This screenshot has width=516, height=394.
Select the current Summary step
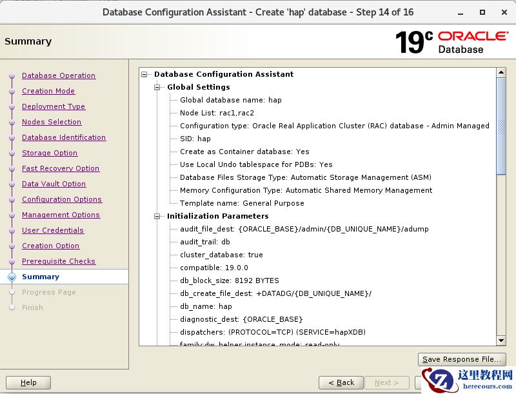click(41, 277)
